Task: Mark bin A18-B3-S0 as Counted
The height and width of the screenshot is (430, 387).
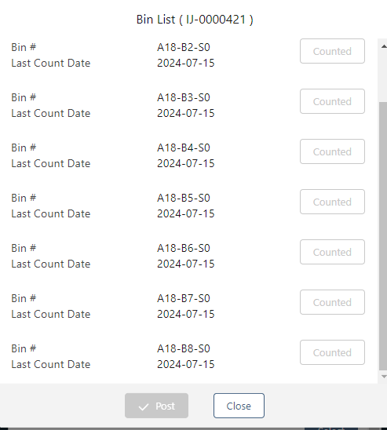Action: click(332, 101)
